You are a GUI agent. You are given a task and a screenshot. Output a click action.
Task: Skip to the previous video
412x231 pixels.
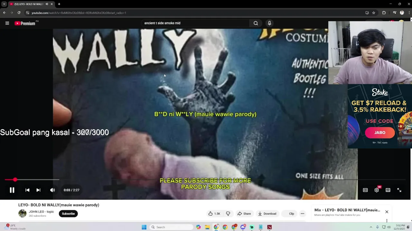tap(27, 190)
